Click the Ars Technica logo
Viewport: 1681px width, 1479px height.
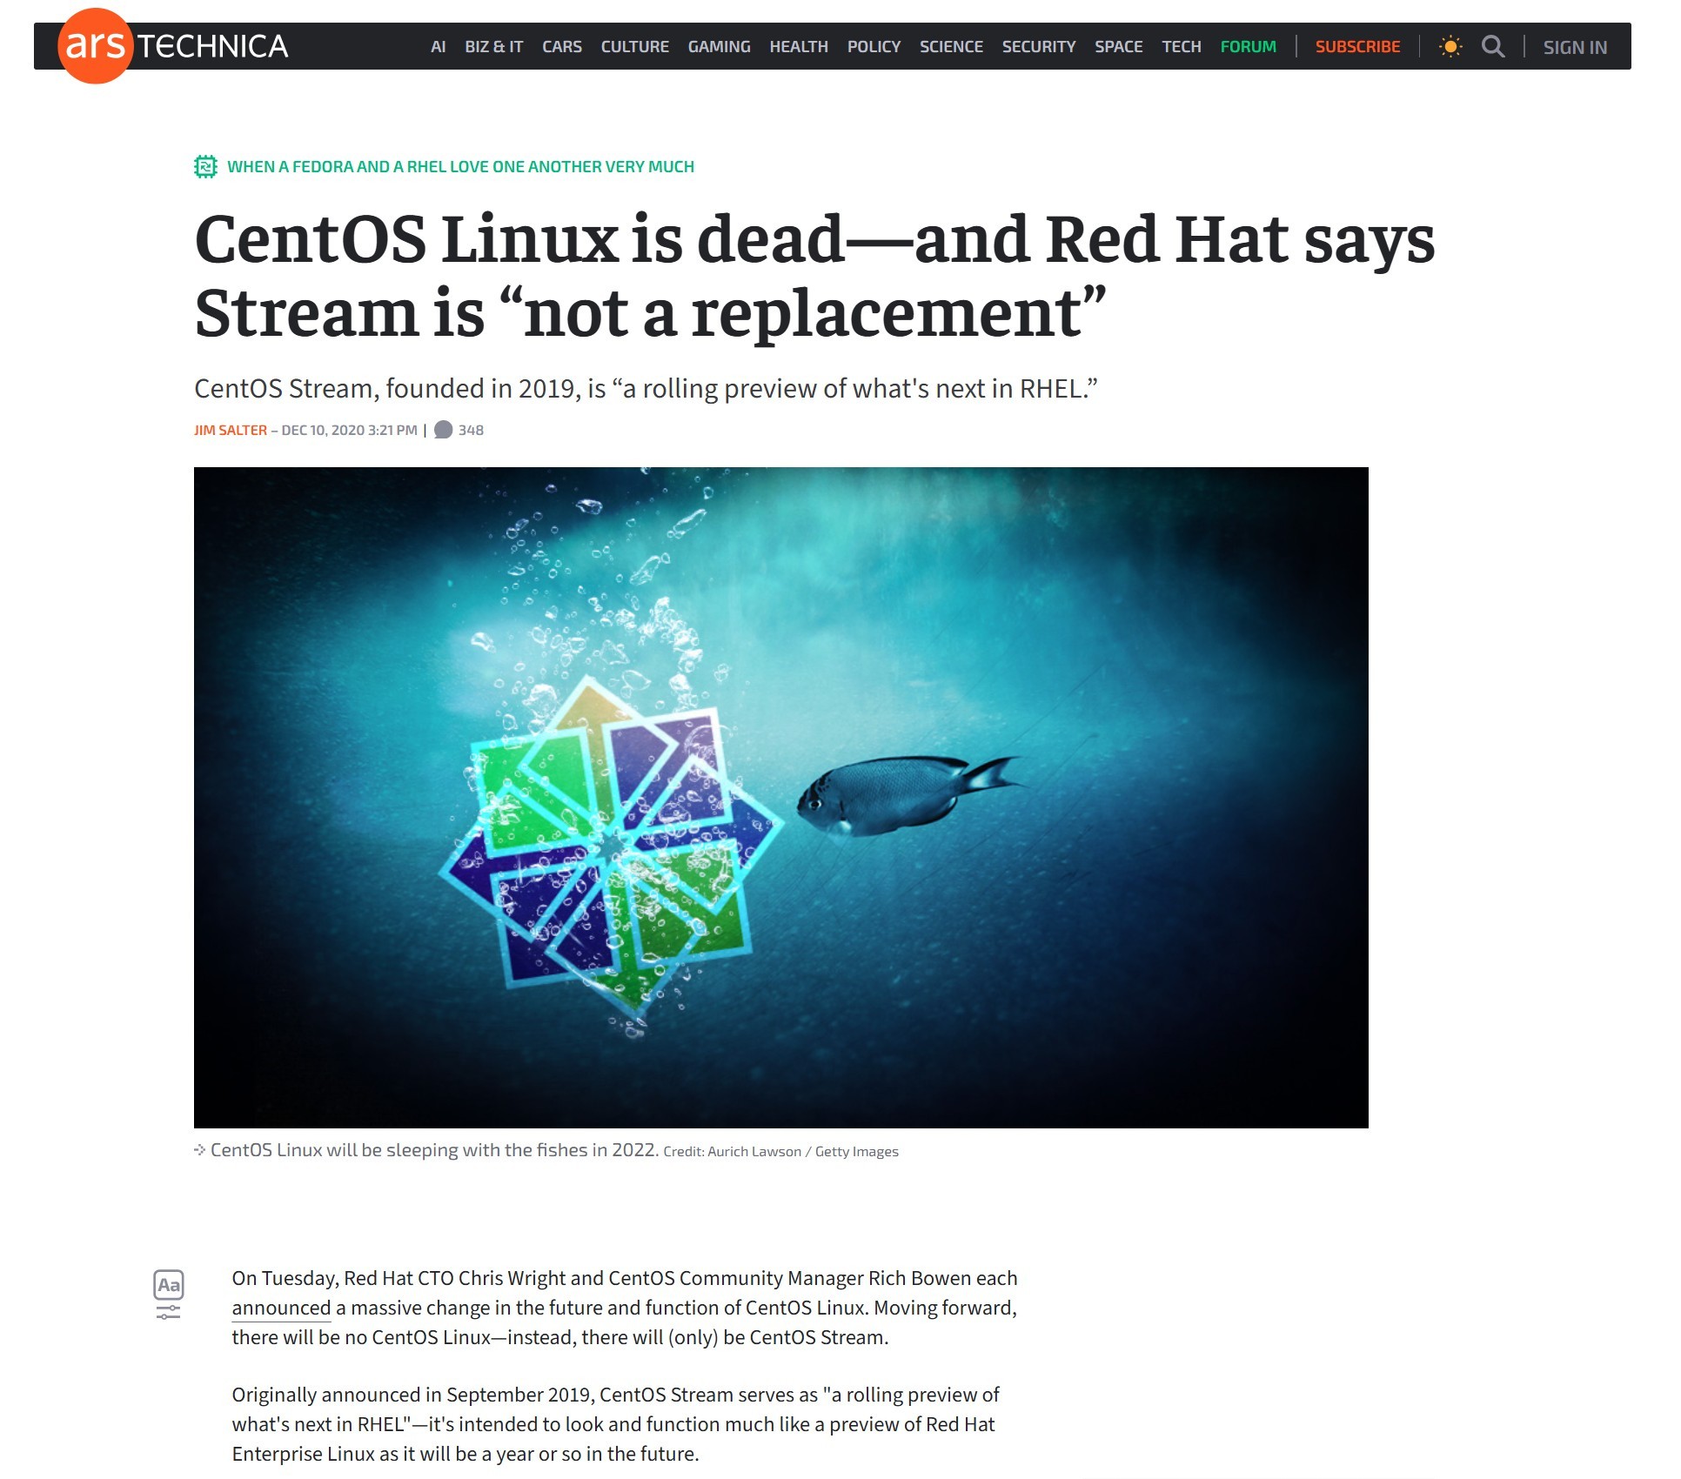pyautogui.click(x=174, y=46)
